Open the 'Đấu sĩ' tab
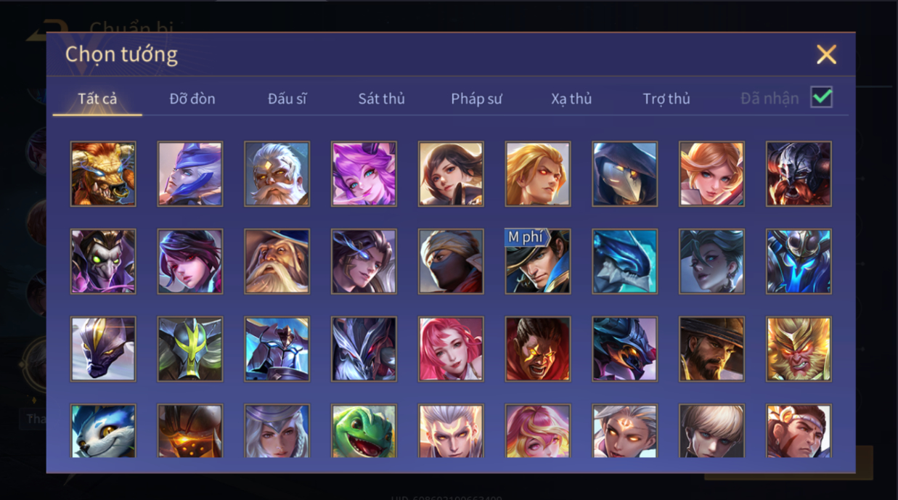This screenshot has width=898, height=500. pos(287,99)
